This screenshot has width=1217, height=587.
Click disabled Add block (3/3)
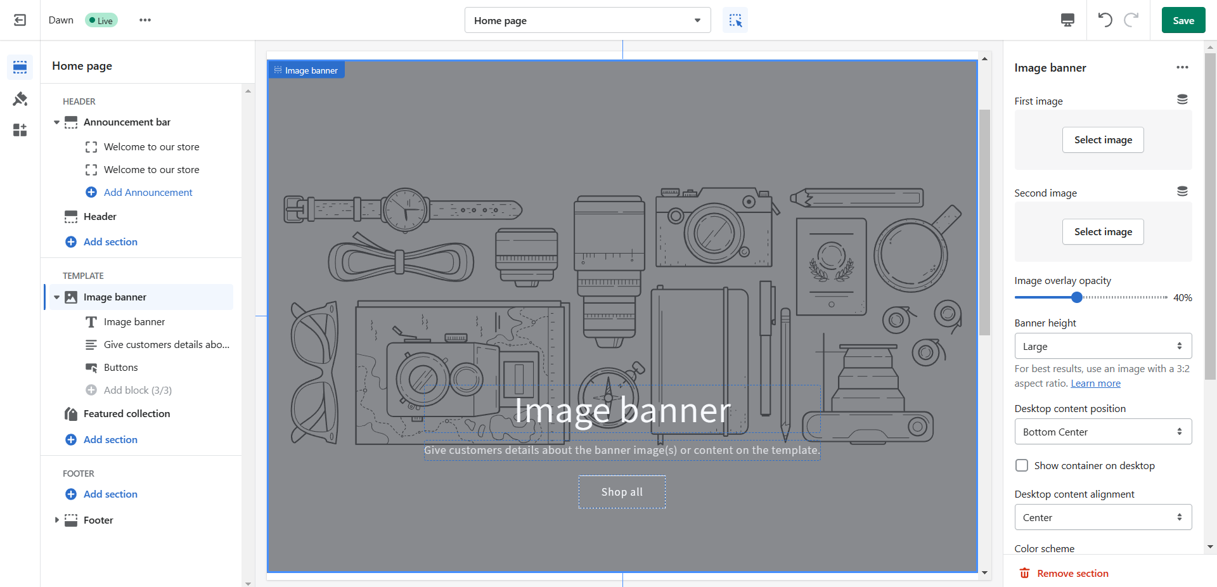pyautogui.click(x=138, y=390)
